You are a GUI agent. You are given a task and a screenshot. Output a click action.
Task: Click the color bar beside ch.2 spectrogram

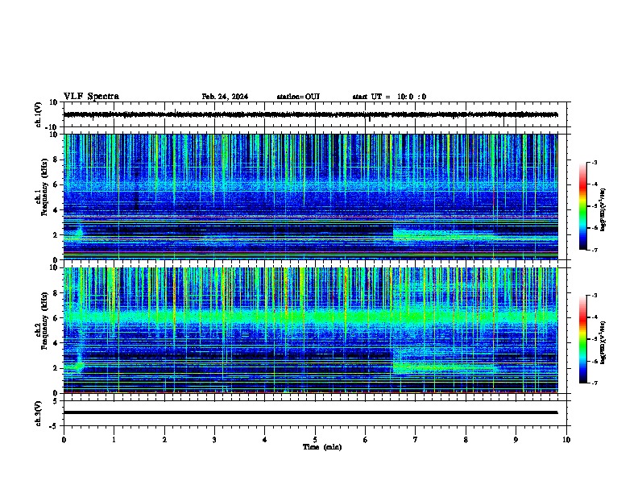582,339
